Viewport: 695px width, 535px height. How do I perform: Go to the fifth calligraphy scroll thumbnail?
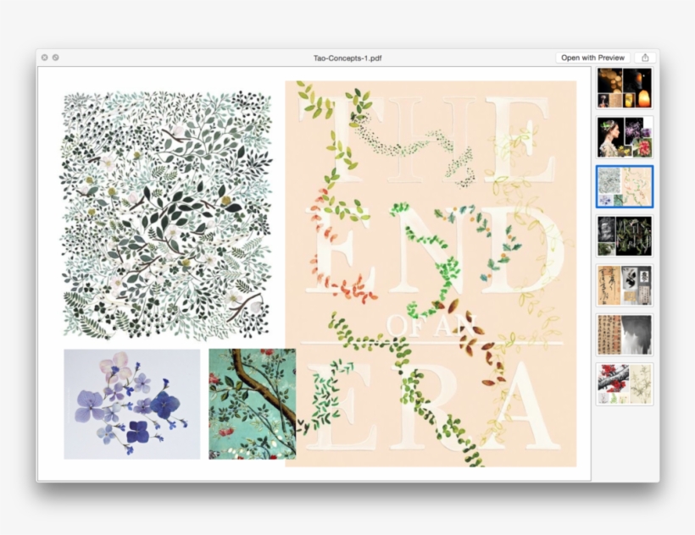point(624,285)
